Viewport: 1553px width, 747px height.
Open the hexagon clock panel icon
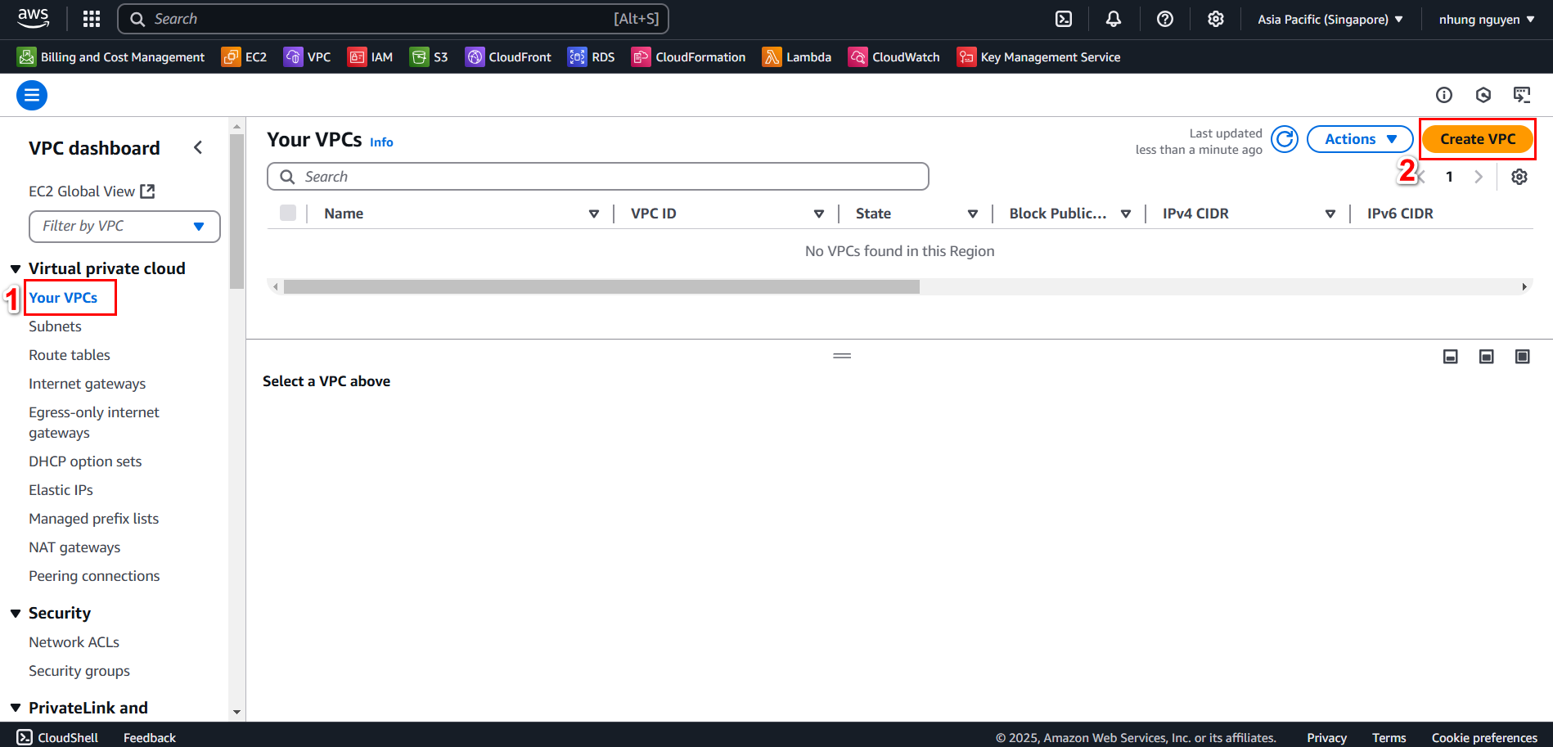[1483, 95]
